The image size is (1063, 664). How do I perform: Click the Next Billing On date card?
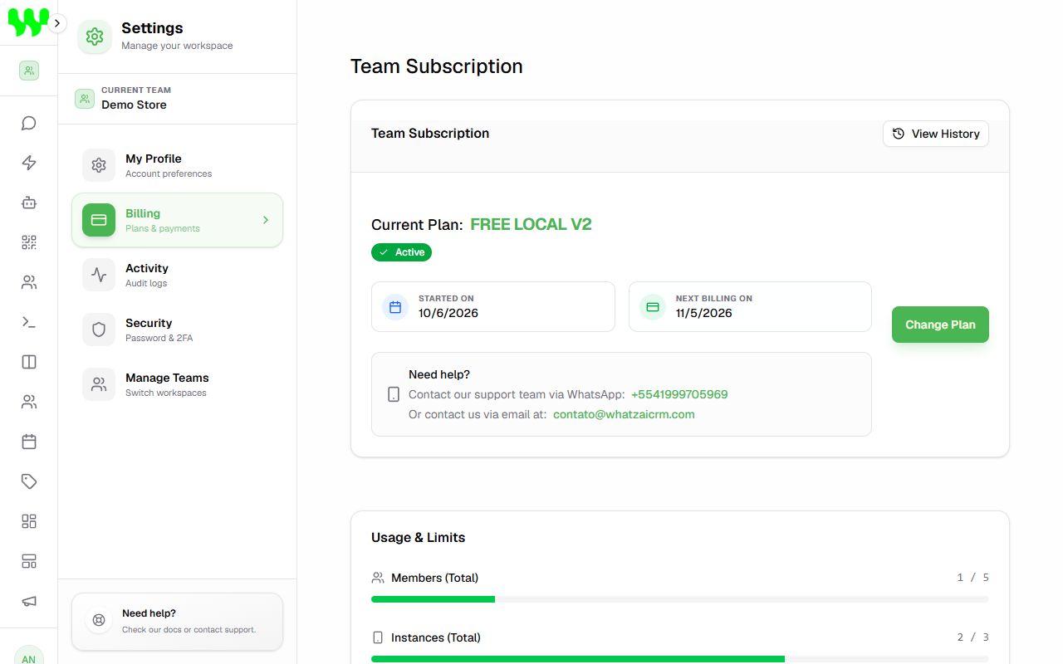pos(750,306)
